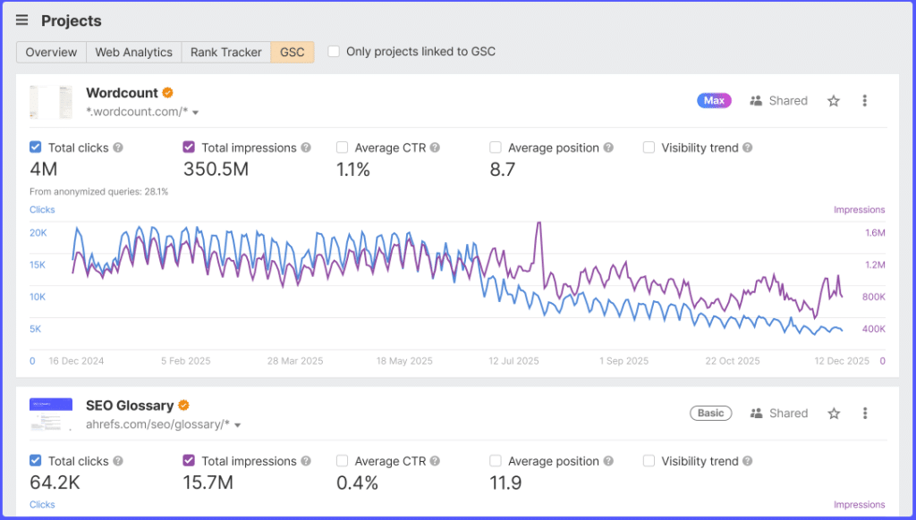Open the Wordcount project title link
Image resolution: width=916 pixels, height=520 pixels.
(122, 93)
